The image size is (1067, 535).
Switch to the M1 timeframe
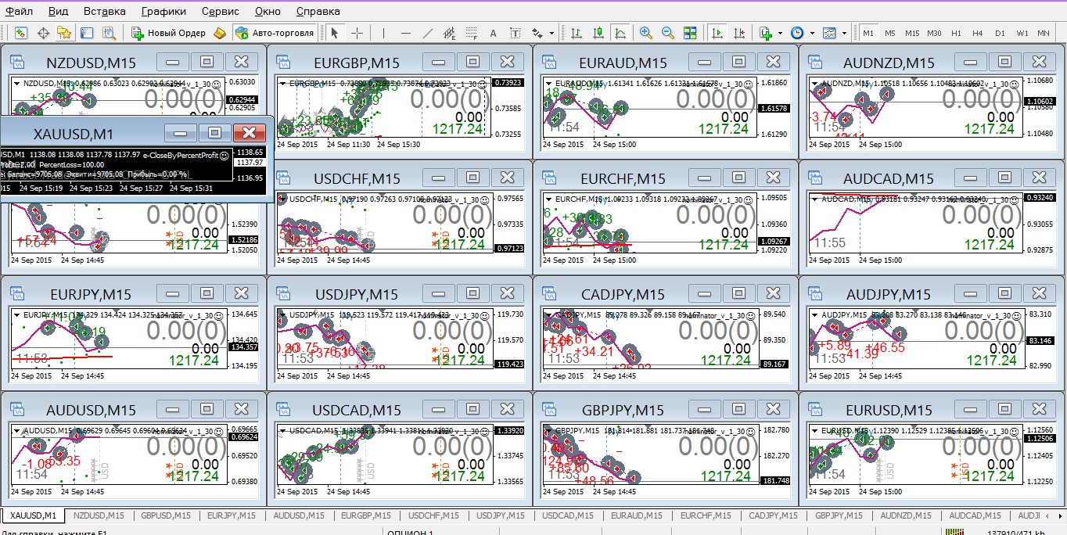tap(868, 33)
